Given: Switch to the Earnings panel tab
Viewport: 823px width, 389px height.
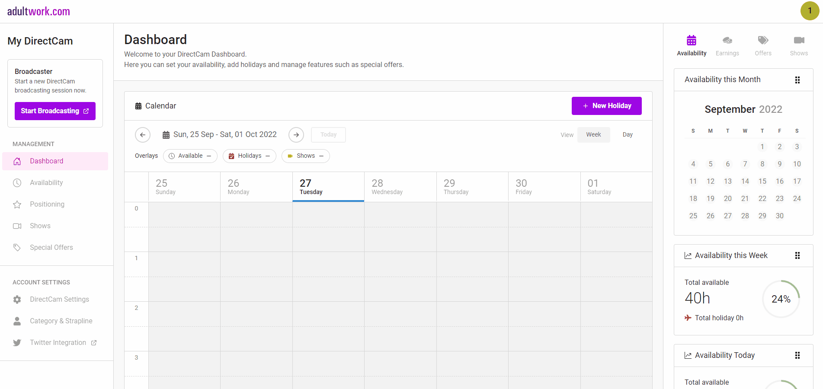Looking at the screenshot, I should (727, 45).
